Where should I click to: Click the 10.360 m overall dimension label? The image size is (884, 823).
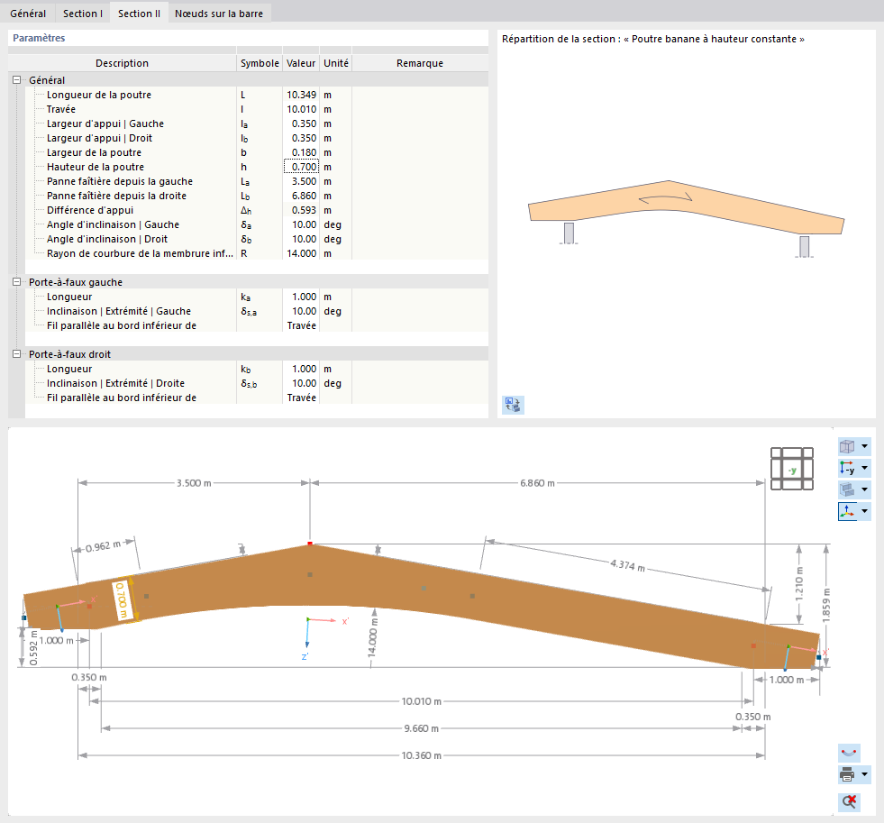[421, 755]
